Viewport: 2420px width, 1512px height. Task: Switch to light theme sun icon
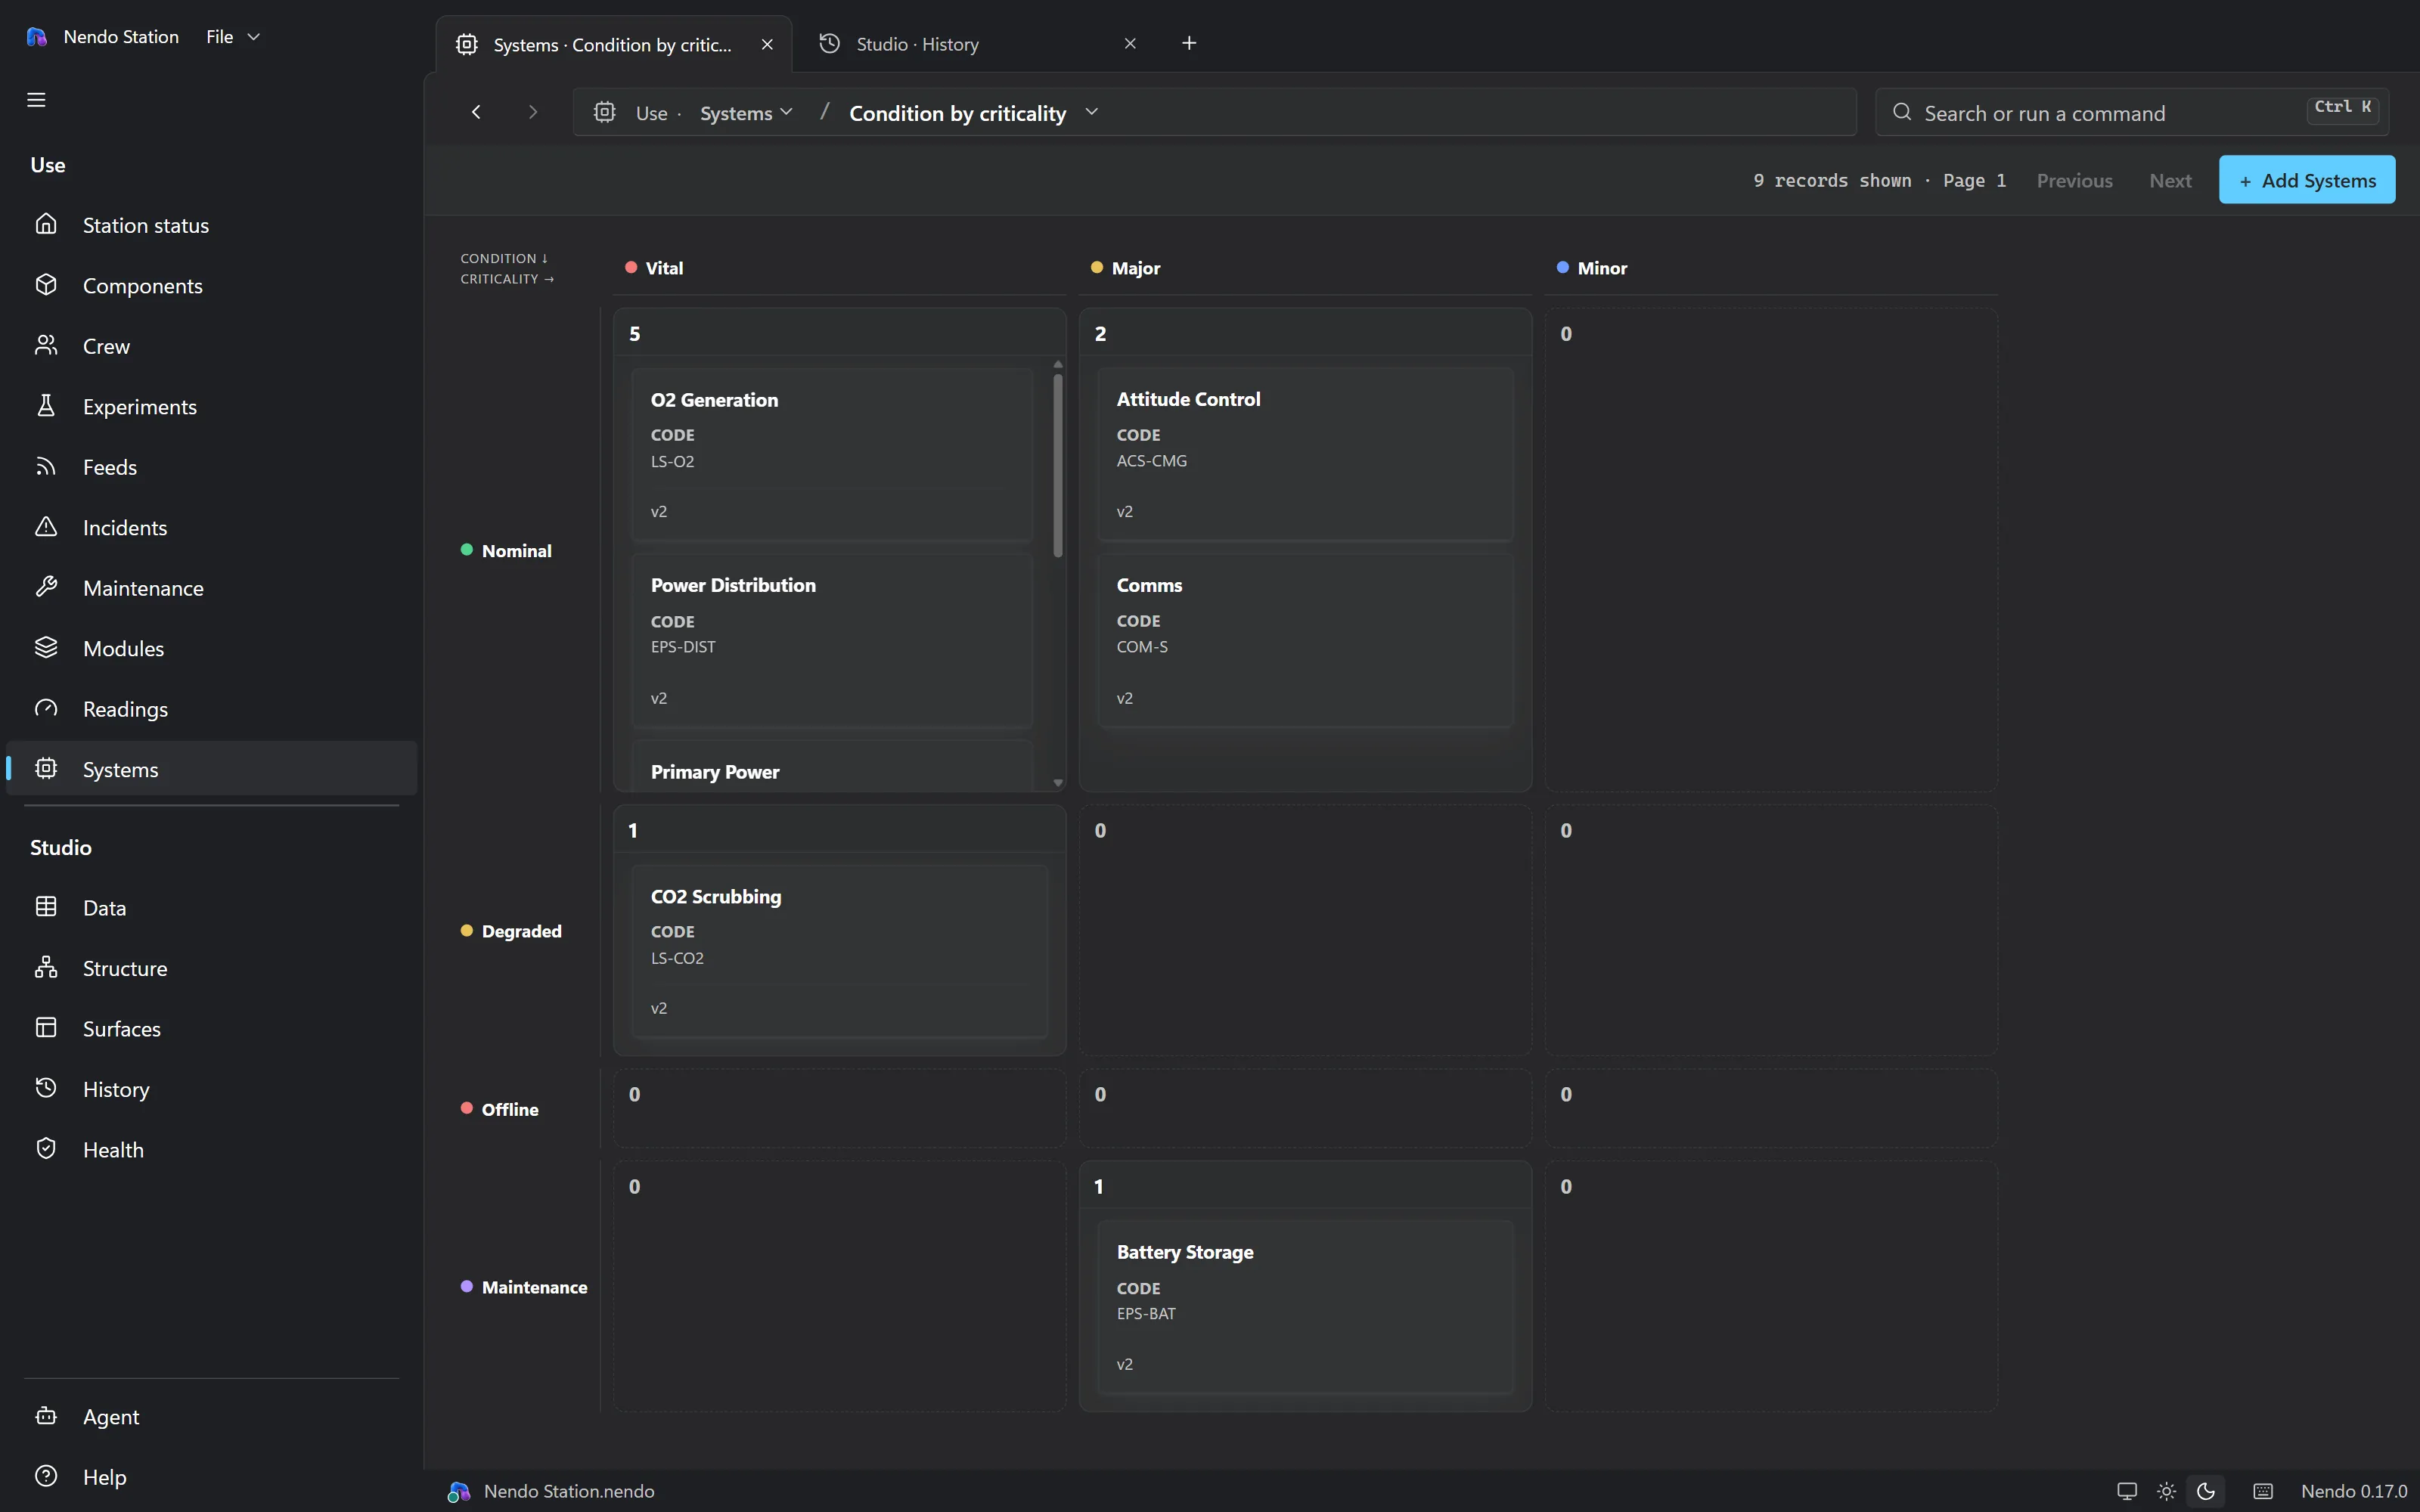(2166, 1491)
